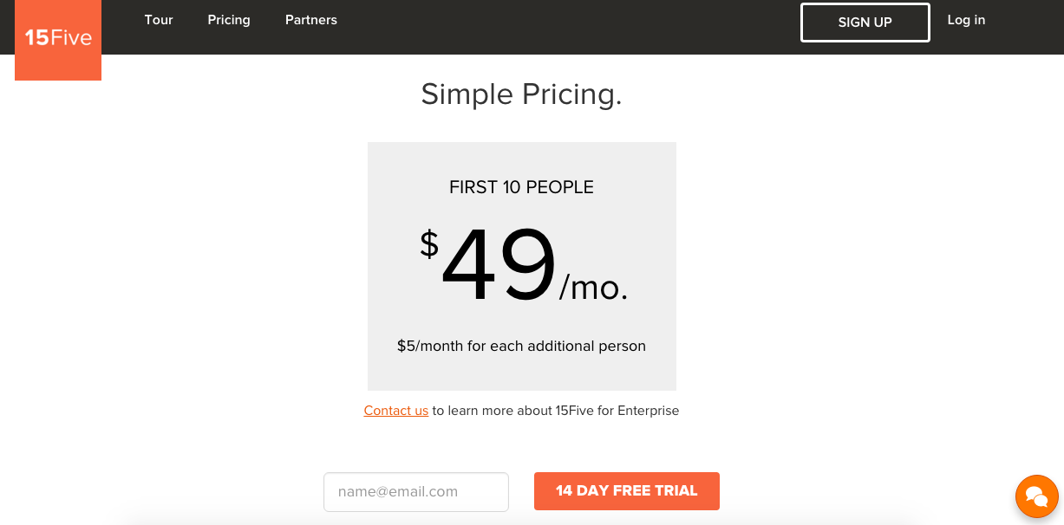
Task: Click the 15Five for Enterprise text
Action: tap(617, 411)
